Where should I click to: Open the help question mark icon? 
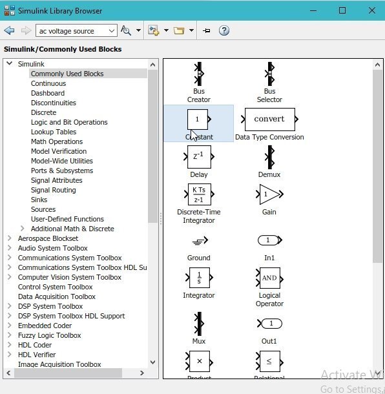[x=224, y=30]
